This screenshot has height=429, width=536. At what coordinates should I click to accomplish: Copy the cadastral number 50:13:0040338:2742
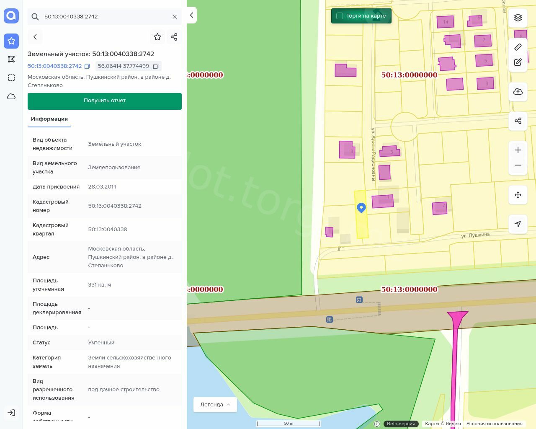point(87,66)
